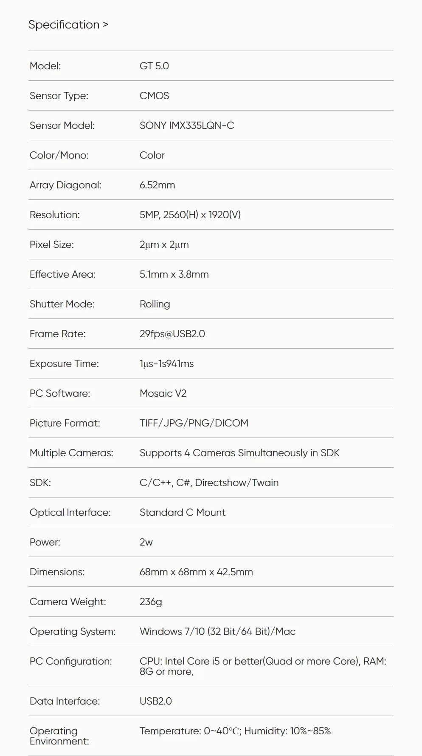Screen dimensions: 422x756
Task: Select the 5.1mm x 3.8mm effective area
Action: (174, 274)
